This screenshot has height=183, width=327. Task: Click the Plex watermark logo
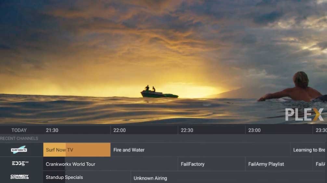(x=304, y=114)
